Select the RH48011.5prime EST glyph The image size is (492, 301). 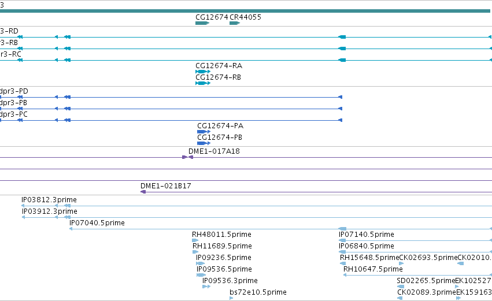pyautogui.click(x=195, y=240)
